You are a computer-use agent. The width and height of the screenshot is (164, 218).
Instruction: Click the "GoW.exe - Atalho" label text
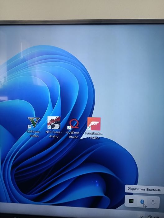click(x=73, y=135)
